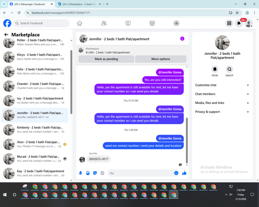Reload the page
Screen dimensions: 259x207
(19, 13)
